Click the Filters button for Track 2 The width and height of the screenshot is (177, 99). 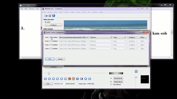pos(142,41)
